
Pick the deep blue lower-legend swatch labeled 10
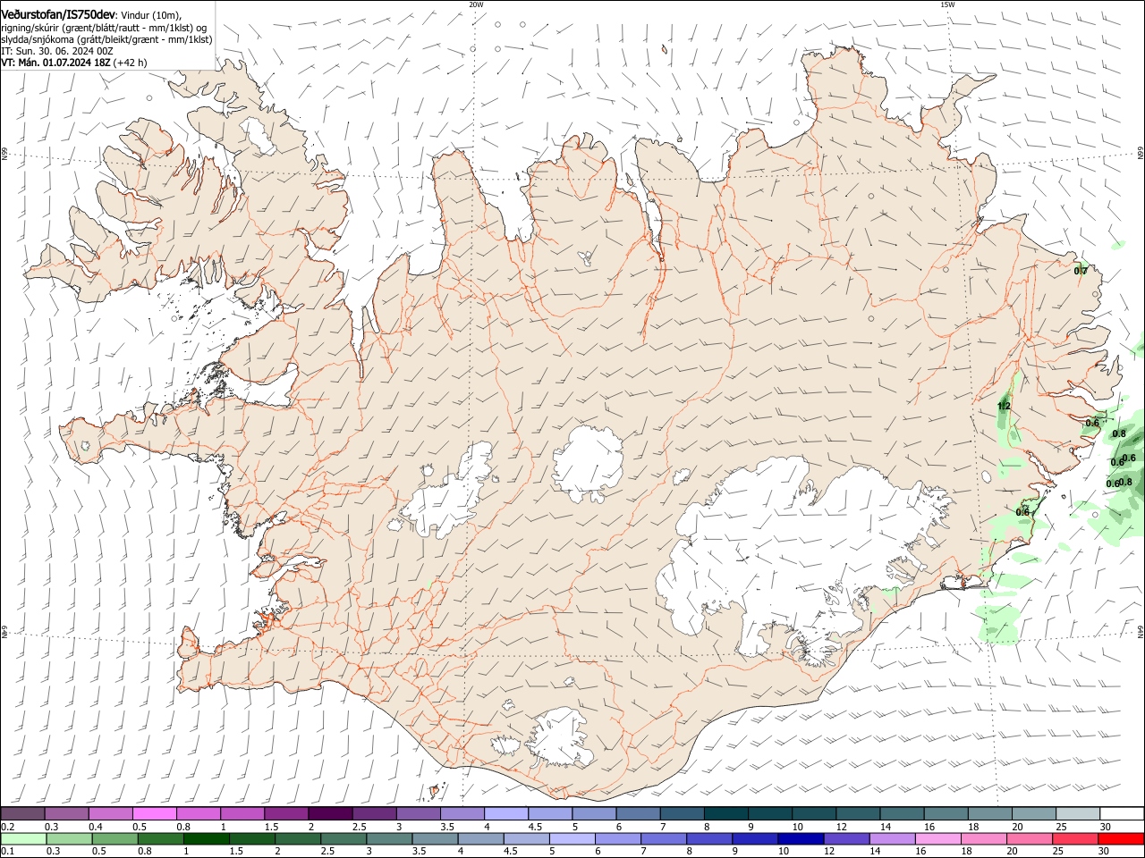coord(800,838)
